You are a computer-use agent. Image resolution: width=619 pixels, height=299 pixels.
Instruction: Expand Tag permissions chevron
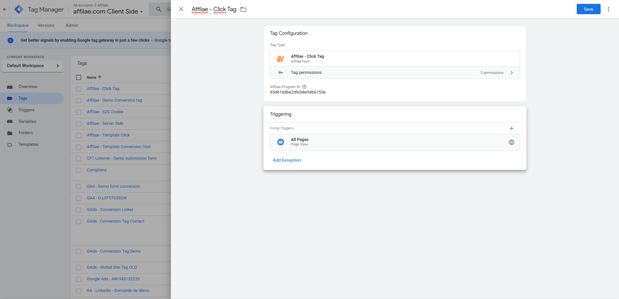point(512,73)
